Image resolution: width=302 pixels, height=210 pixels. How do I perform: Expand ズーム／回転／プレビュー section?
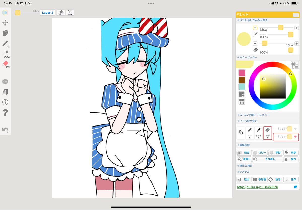[x=253, y=115]
